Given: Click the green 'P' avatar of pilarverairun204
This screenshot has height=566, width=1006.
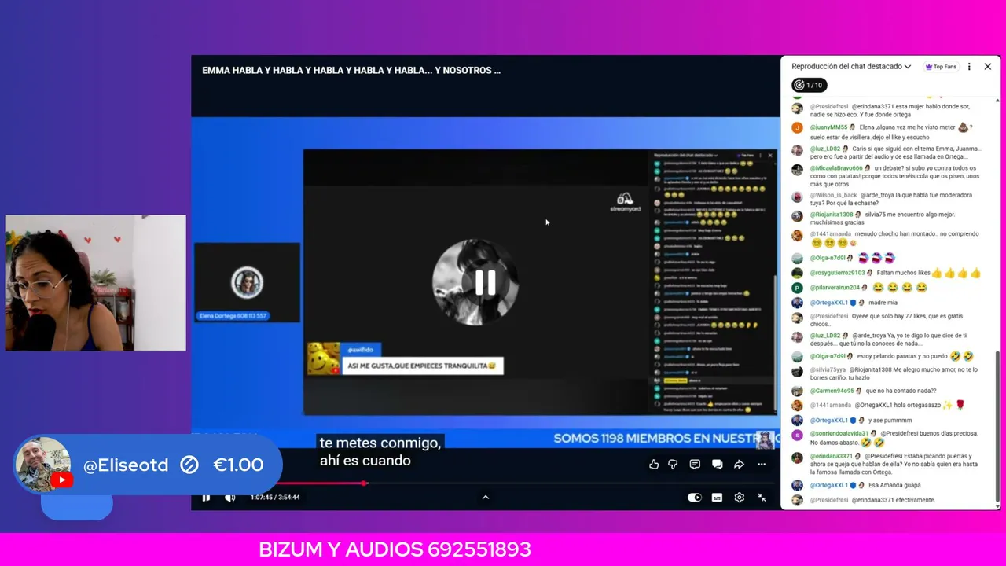Looking at the screenshot, I should [797, 288].
